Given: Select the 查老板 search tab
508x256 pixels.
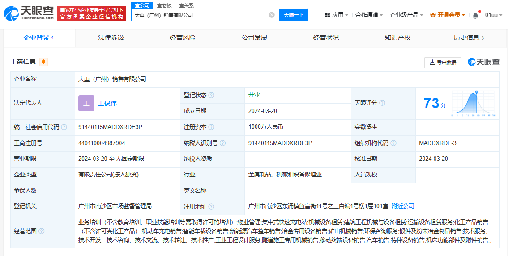Looking at the screenshot, I should [x=164, y=5].
